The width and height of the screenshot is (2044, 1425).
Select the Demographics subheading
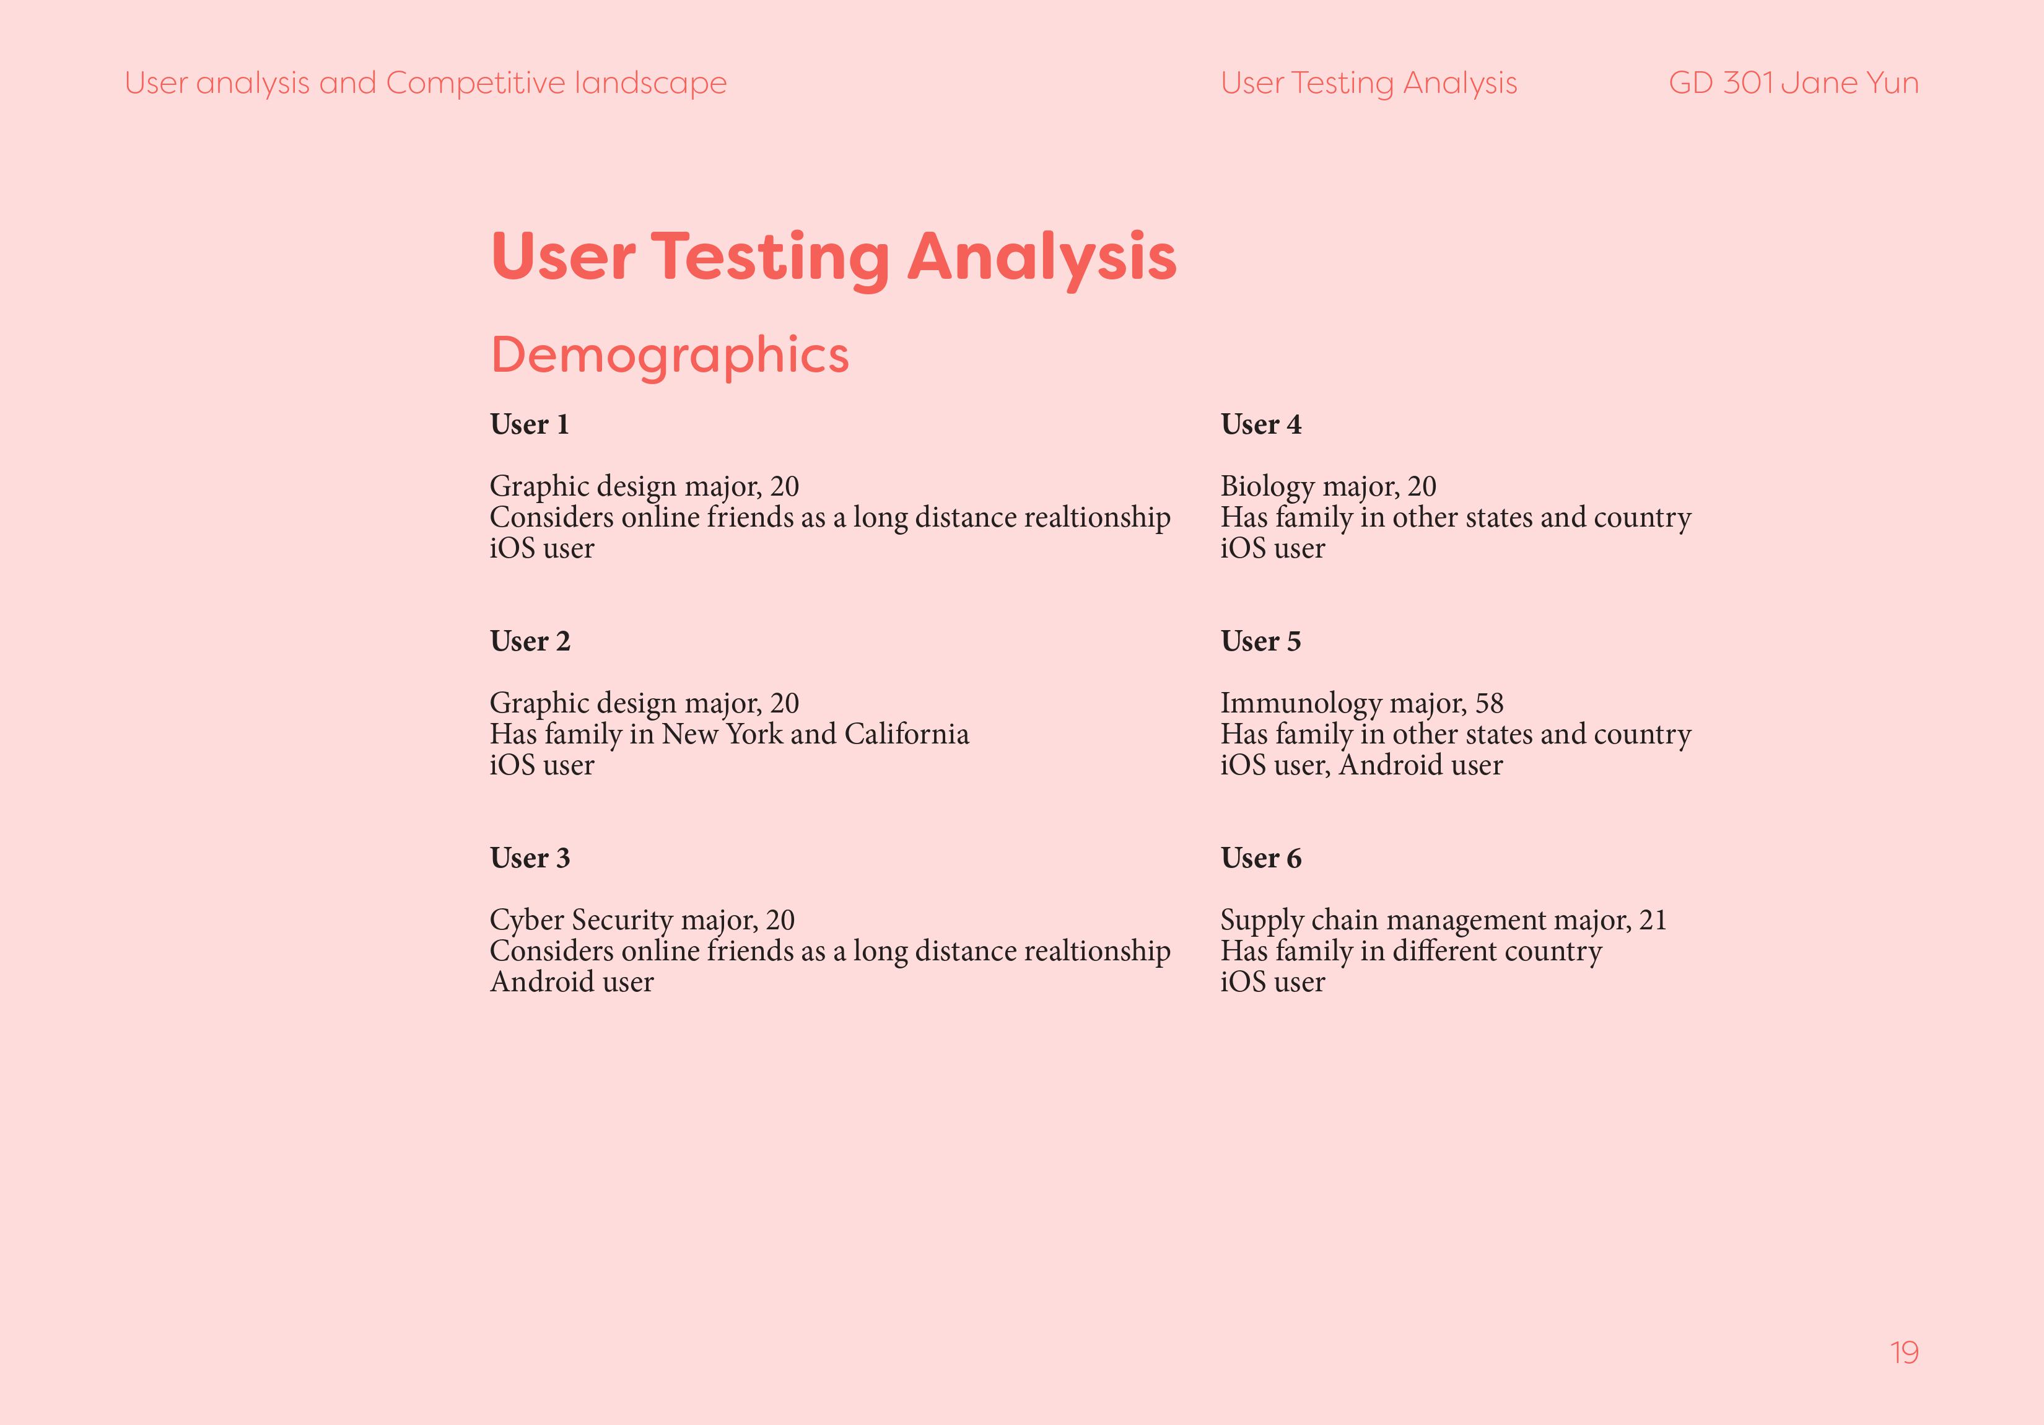[670, 356]
